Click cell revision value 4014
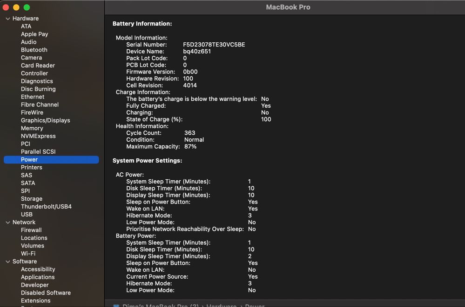 pyautogui.click(x=190, y=85)
